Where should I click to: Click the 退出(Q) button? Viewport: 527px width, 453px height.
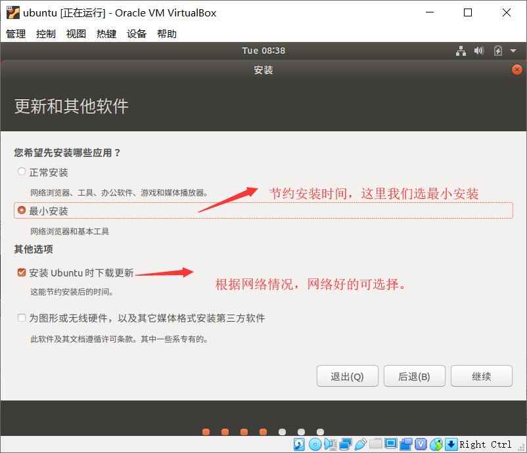347,376
